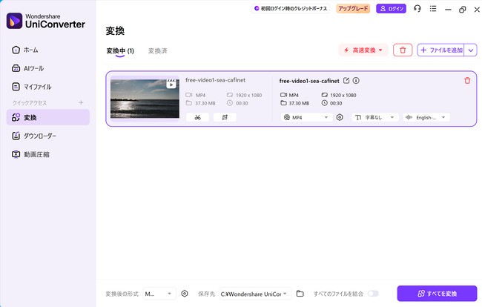Click the delete-all trash button in toolbar
Screen dimensions: 482x307
pos(403,50)
